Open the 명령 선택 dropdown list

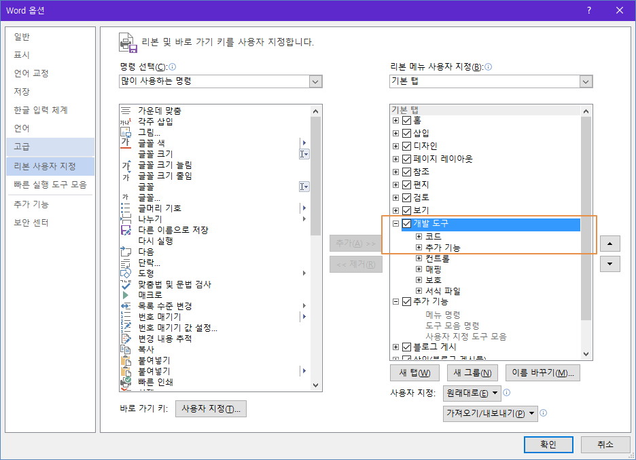[315, 82]
